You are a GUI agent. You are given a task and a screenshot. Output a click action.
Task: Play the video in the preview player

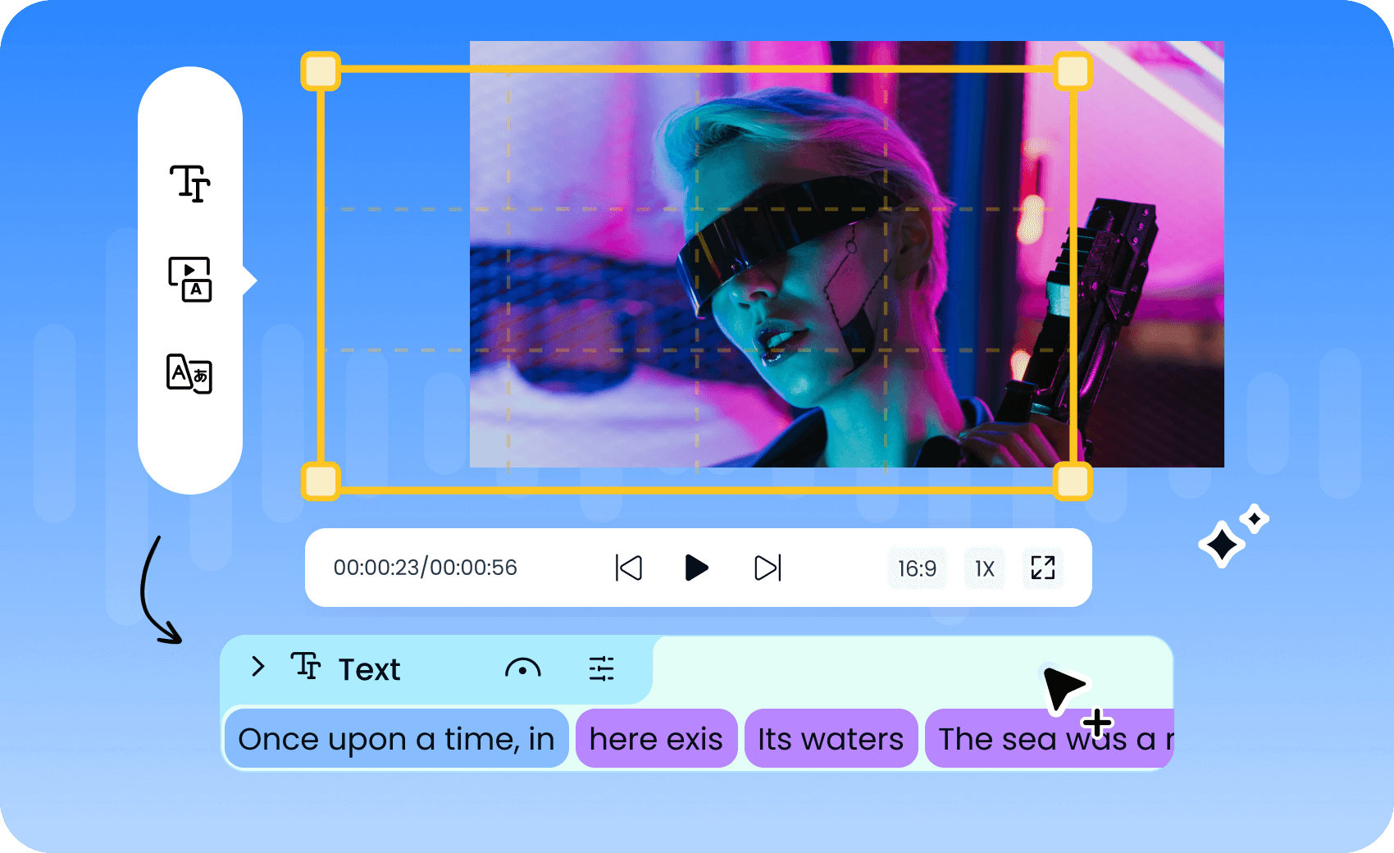coord(696,567)
